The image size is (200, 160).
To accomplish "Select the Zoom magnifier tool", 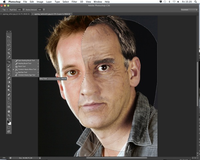I will pos(9,115).
